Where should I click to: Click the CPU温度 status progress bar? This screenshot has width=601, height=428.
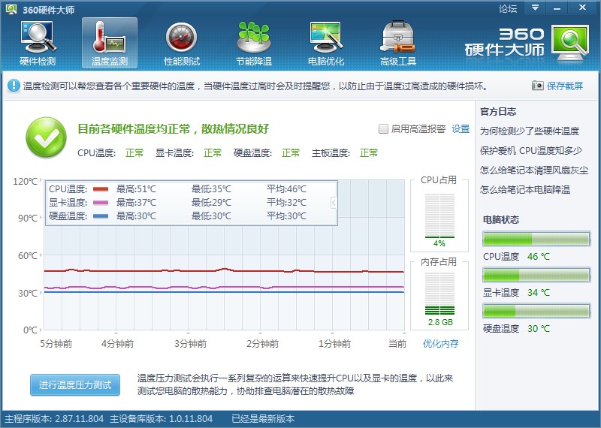coord(536,240)
